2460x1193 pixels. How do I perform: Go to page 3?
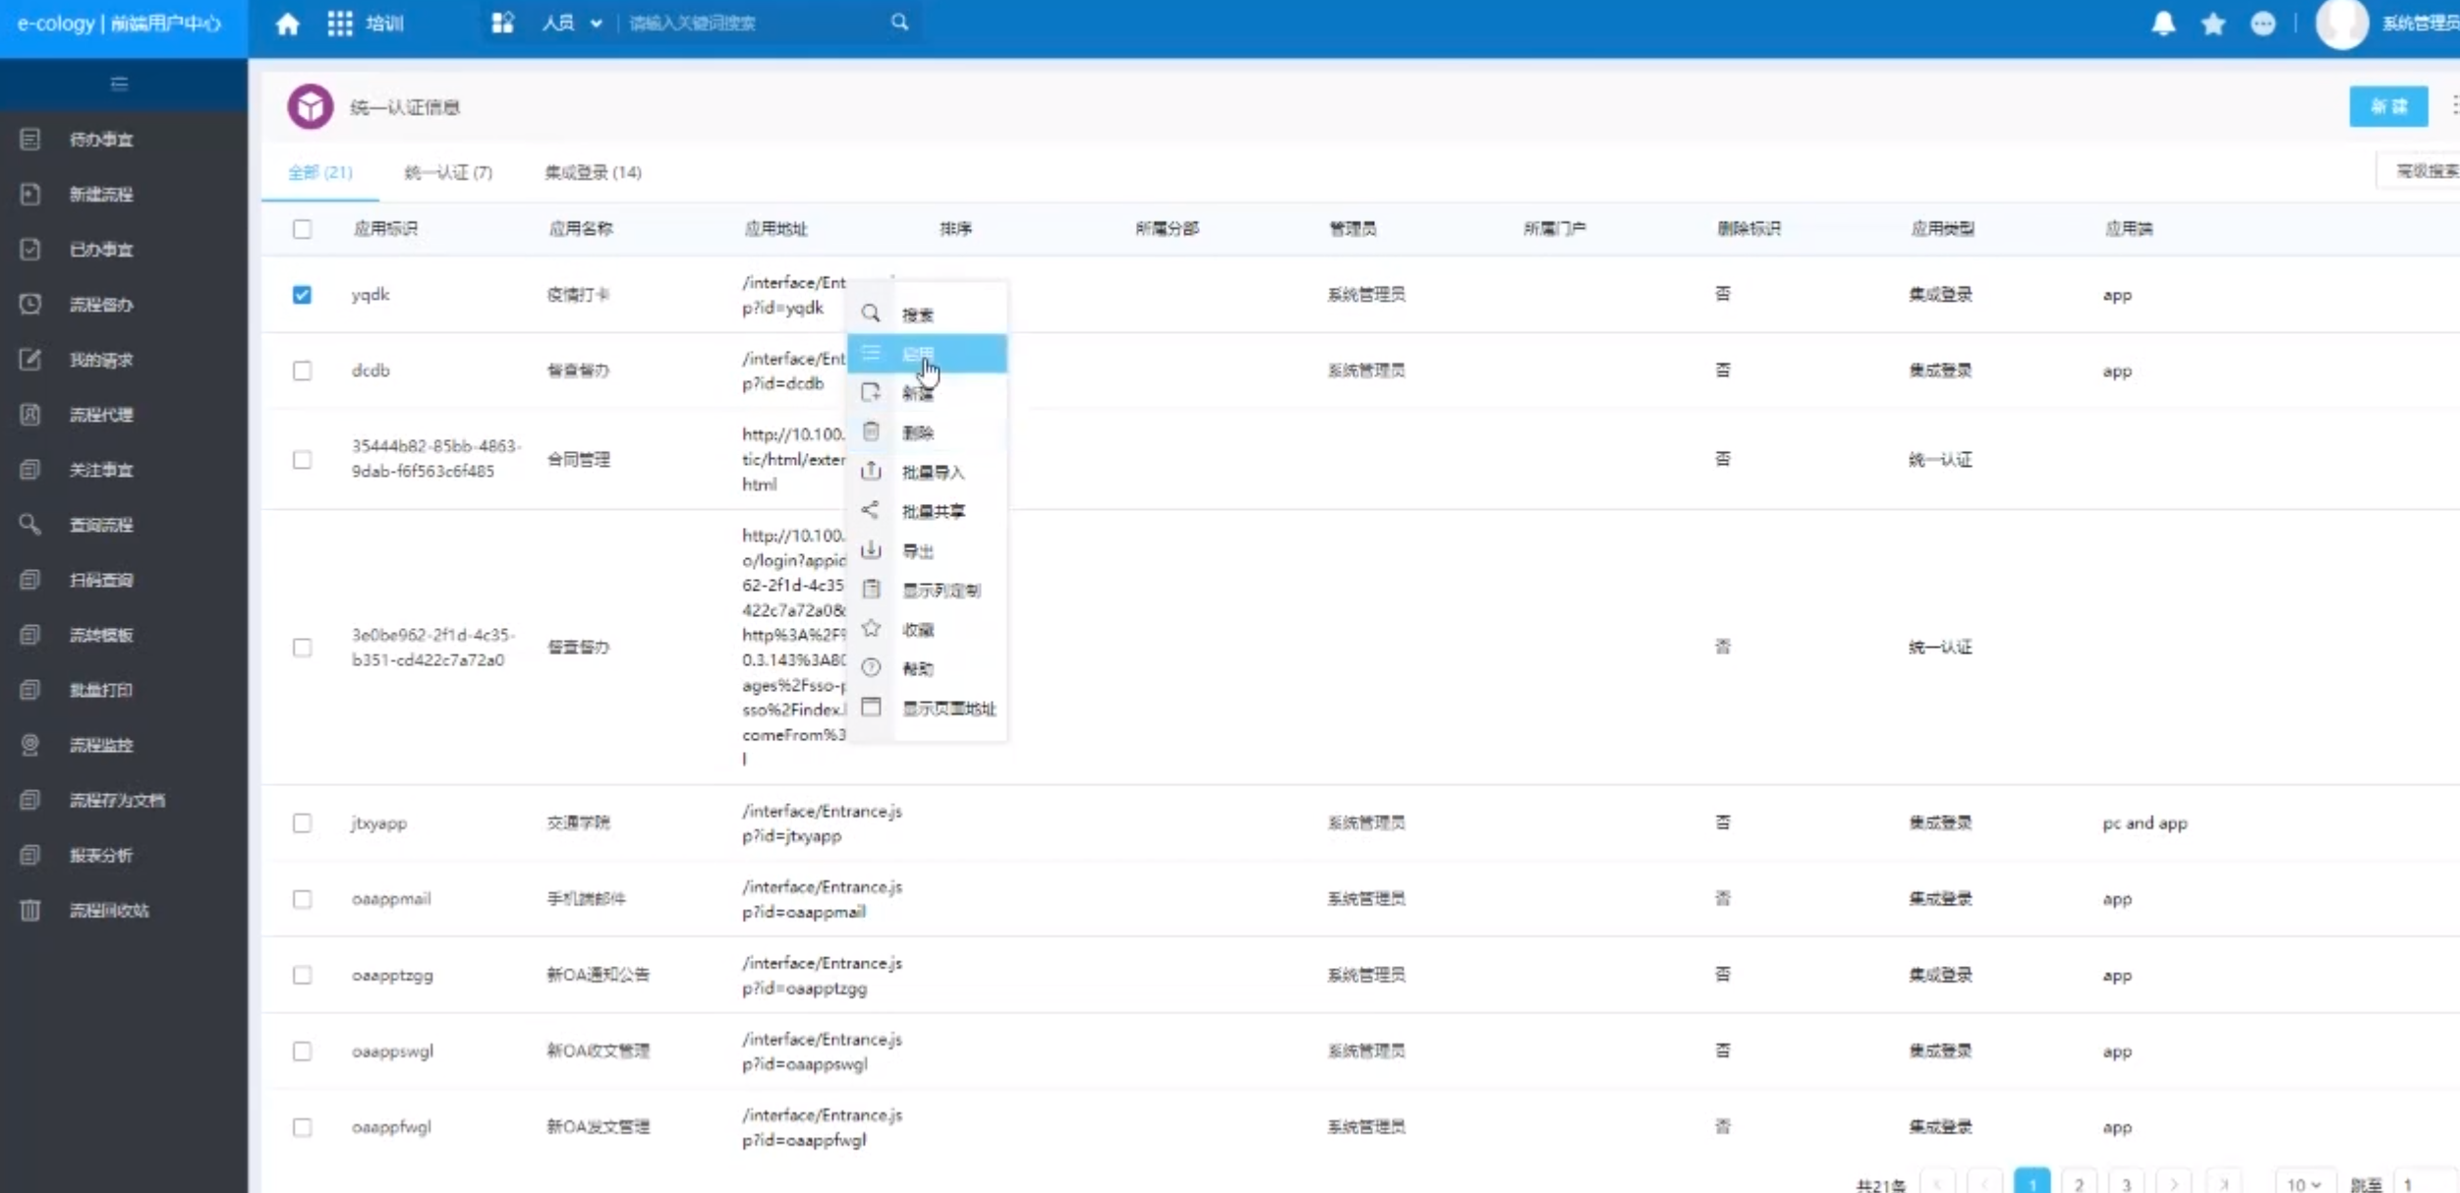[2126, 1183]
